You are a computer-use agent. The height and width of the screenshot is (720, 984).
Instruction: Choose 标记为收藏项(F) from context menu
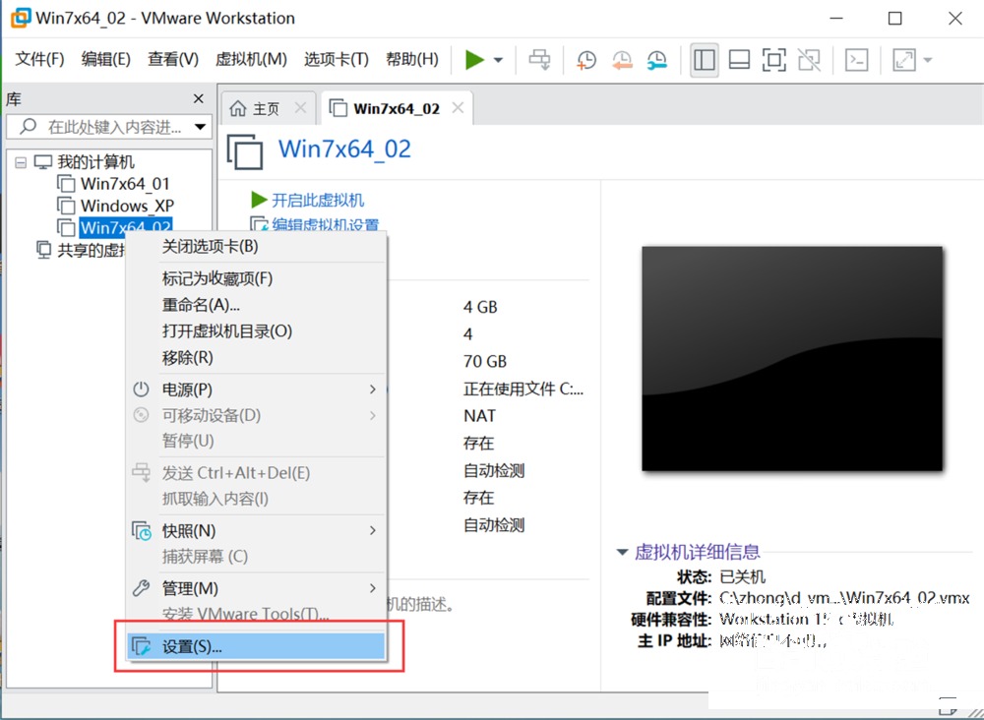click(256, 278)
